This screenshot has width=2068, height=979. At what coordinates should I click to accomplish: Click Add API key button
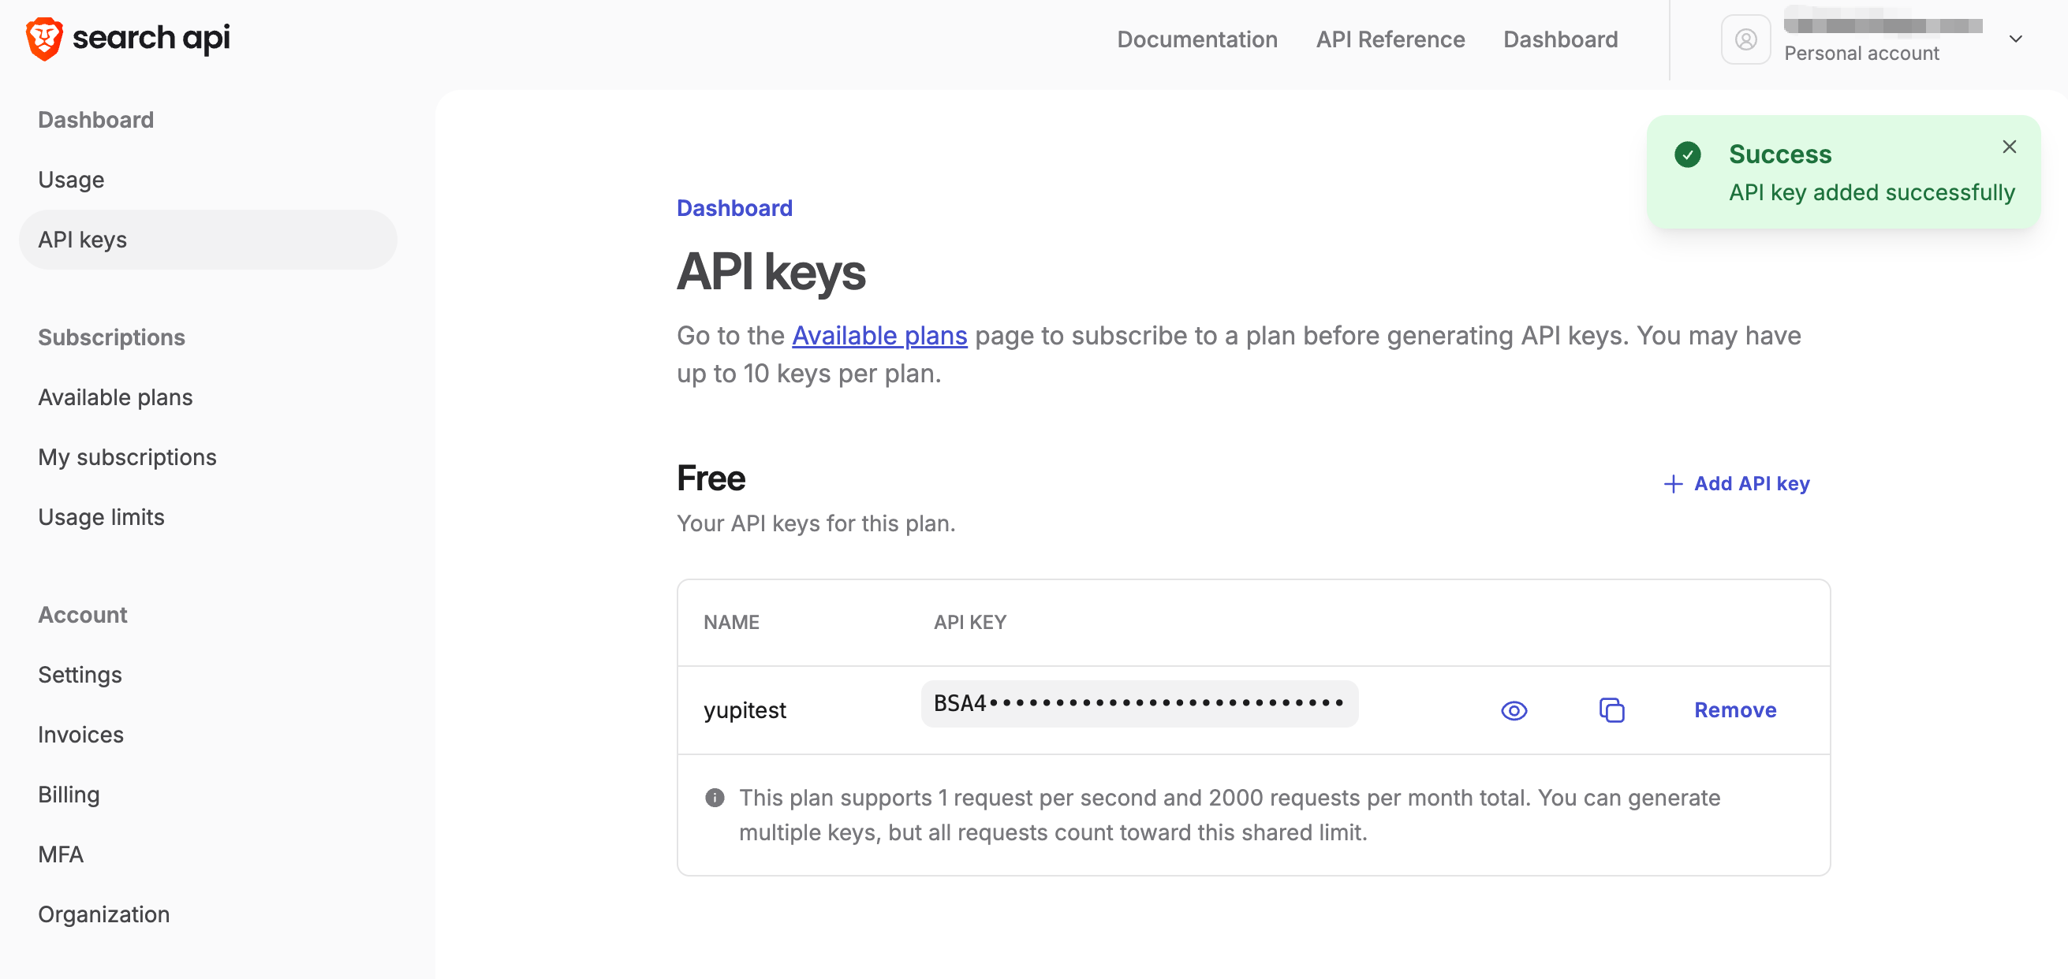pos(1737,483)
